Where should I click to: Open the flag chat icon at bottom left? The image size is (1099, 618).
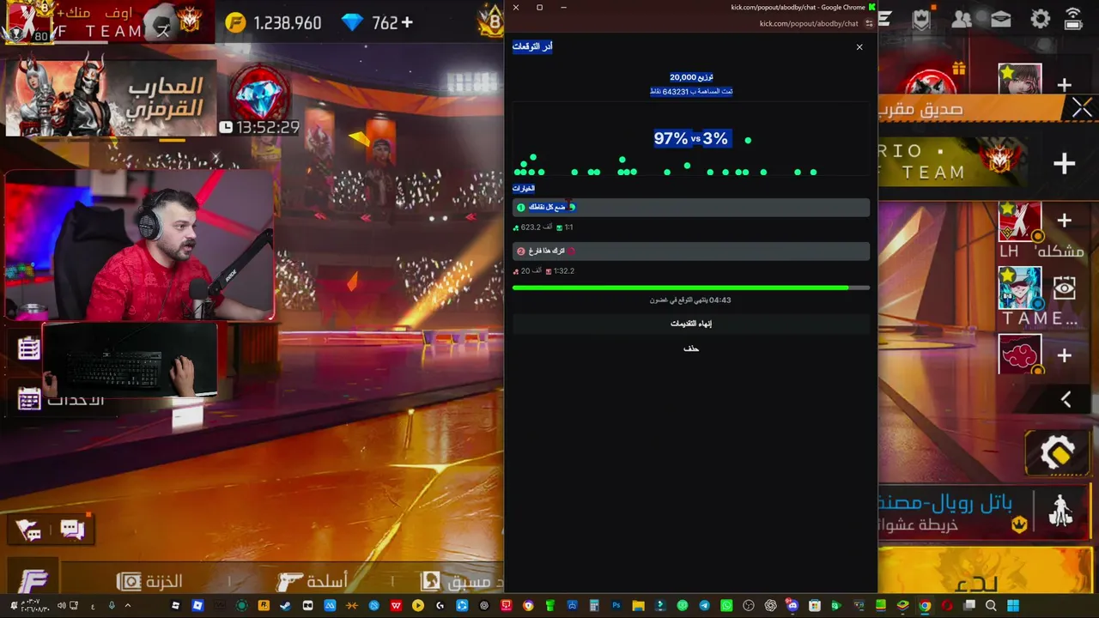click(x=27, y=531)
